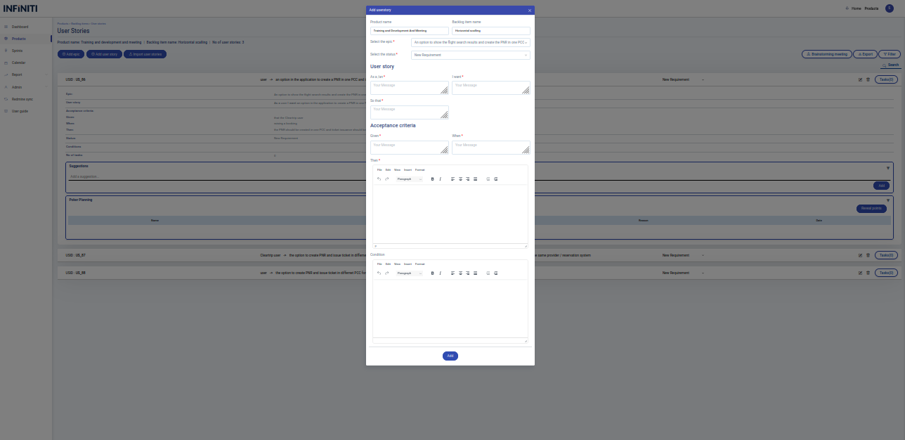This screenshot has width=905, height=440.
Task: Align text right in the Condition editor
Action: point(468,273)
